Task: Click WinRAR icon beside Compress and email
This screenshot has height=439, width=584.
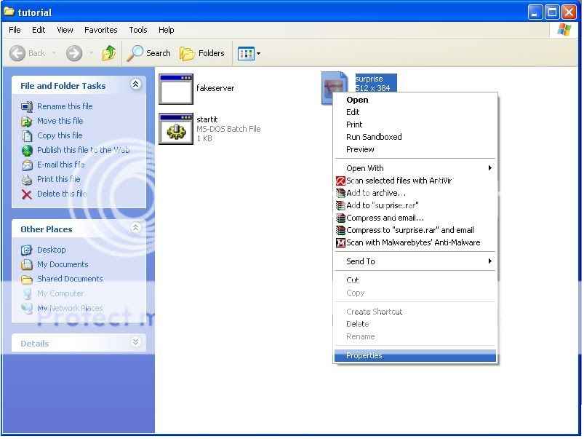Action: click(x=340, y=218)
